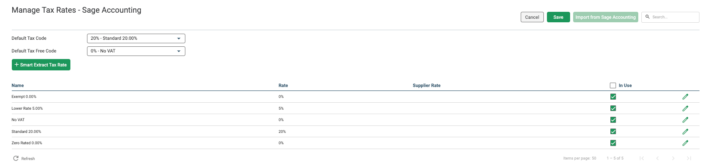Go to the next page arrow
Screen dimensions: 703x167
point(673,158)
